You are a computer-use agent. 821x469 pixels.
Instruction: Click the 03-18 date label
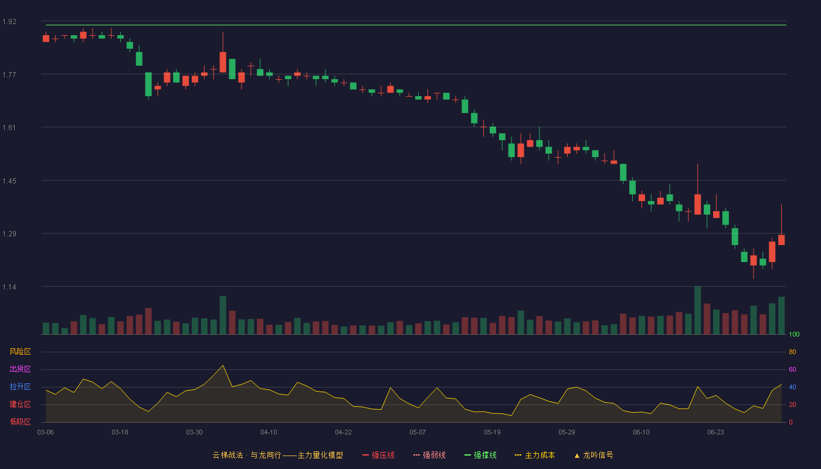[x=120, y=432]
